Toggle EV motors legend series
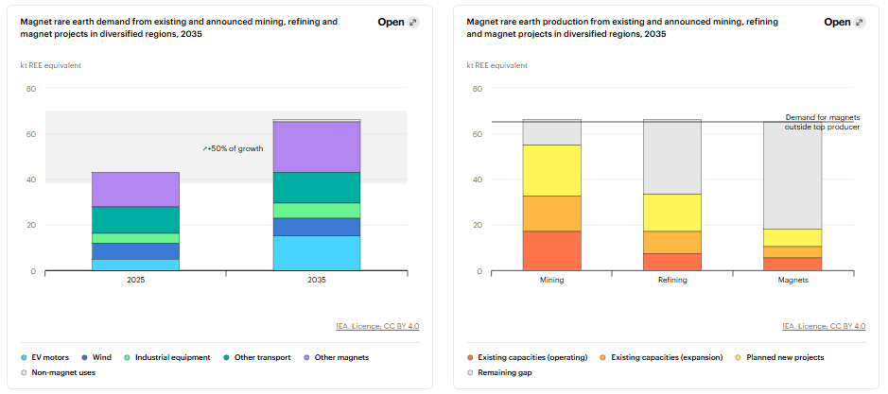 [44, 357]
